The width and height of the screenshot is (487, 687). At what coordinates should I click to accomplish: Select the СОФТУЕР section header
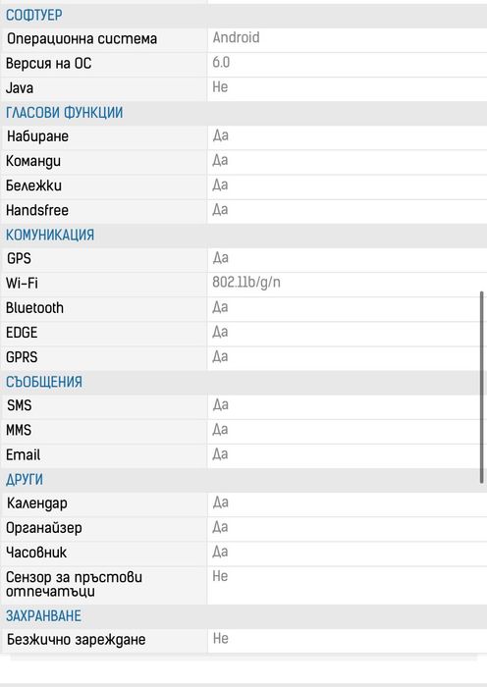click(33, 15)
